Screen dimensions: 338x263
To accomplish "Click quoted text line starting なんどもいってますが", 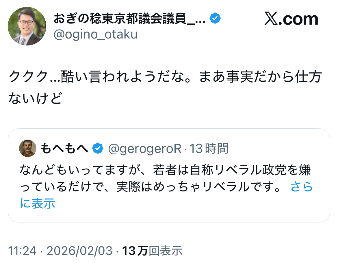I will coord(165,171).
